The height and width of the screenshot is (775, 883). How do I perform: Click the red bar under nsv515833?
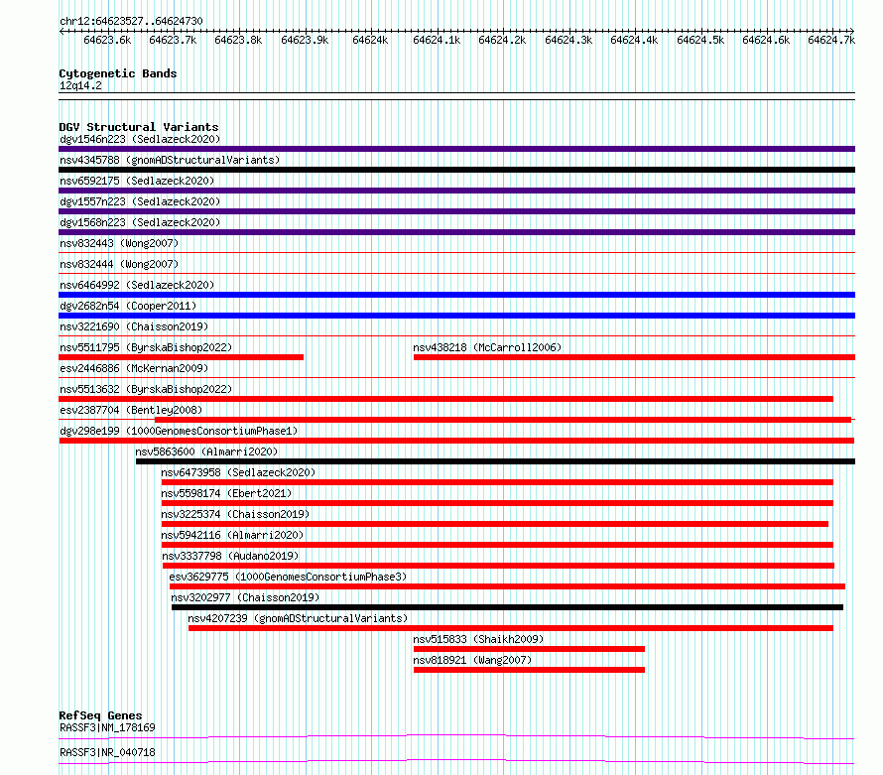529,649
